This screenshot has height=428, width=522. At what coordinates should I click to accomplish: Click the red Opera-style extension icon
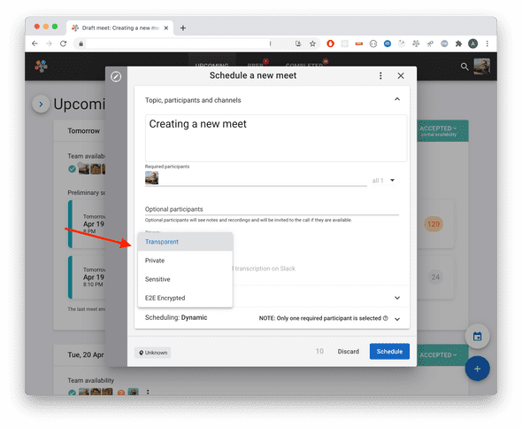click(x=330, y=43)
